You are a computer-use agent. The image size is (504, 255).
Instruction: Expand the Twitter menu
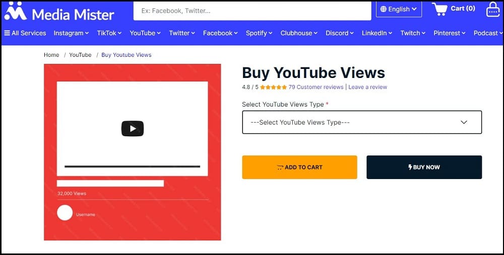pos(182,33)
